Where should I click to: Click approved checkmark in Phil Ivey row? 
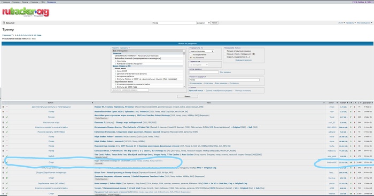coord(7,117)
